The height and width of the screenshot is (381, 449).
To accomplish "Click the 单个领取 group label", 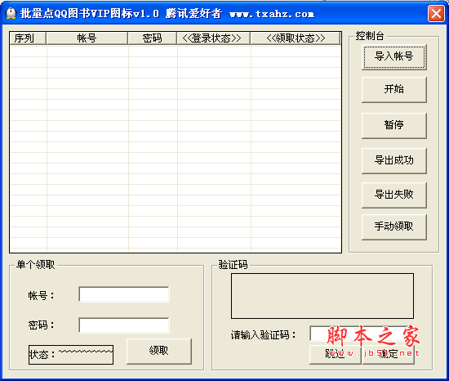I will tap(35, 264).
